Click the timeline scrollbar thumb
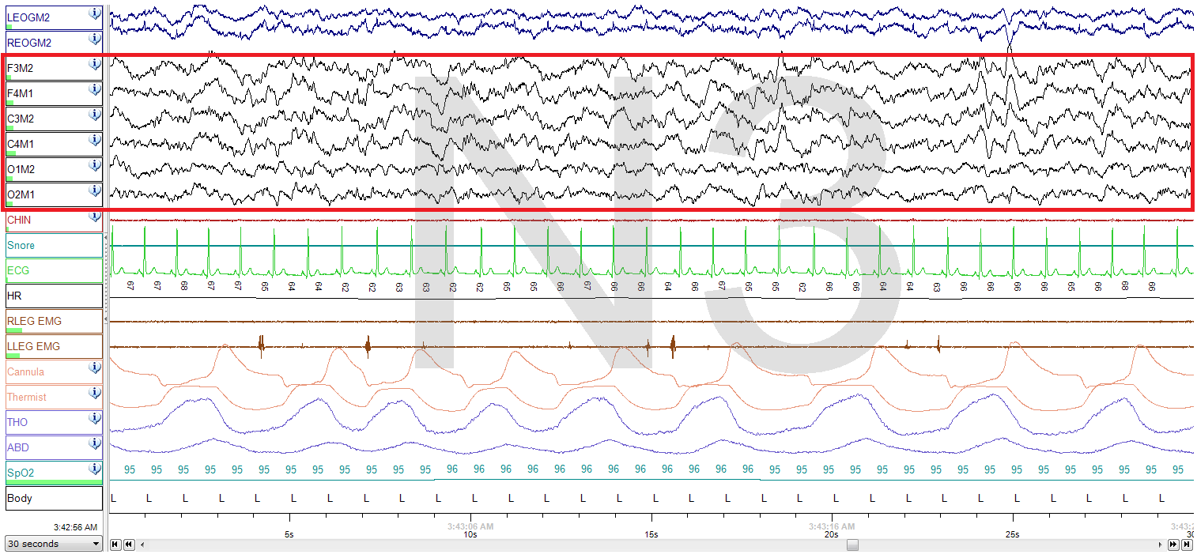The height and width of the screenshot is (558, 1197). [852, 545]
